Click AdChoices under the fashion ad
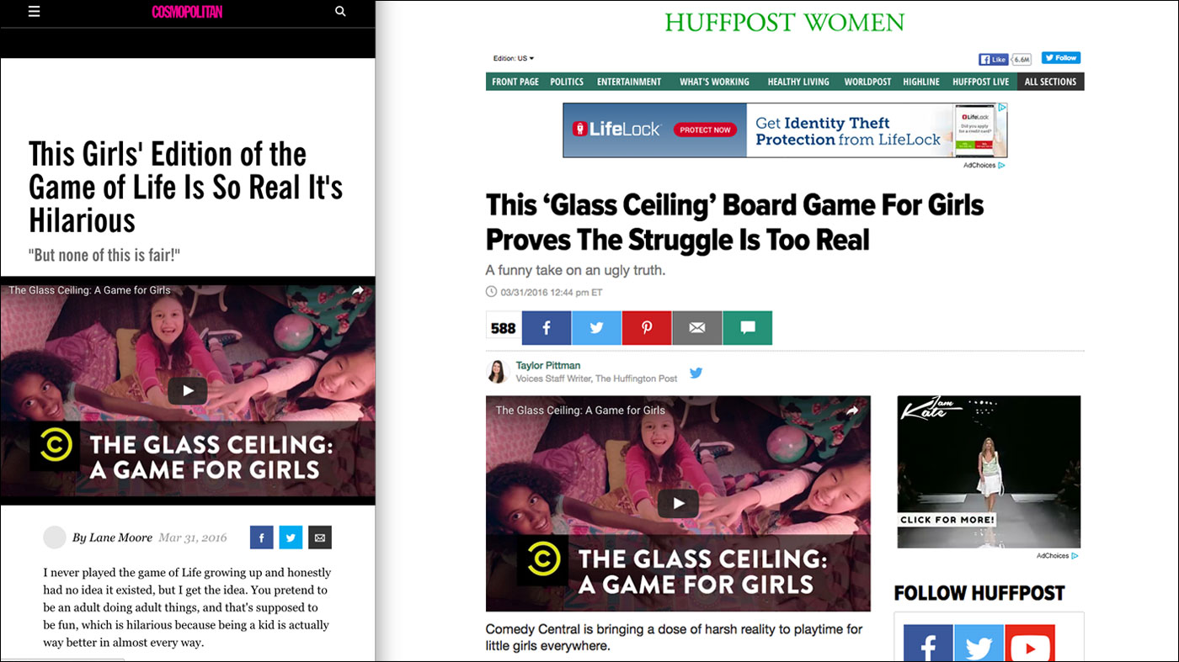This screenshot has height=662, width=1179. tap(1057, 556)
